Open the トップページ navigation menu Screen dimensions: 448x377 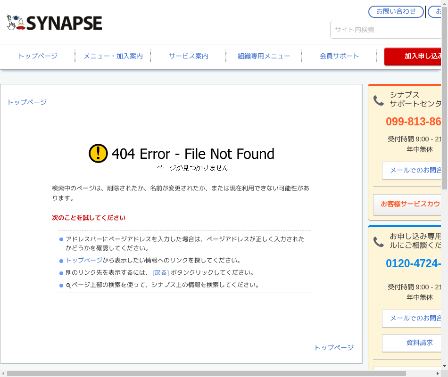[x=38, y=56]
